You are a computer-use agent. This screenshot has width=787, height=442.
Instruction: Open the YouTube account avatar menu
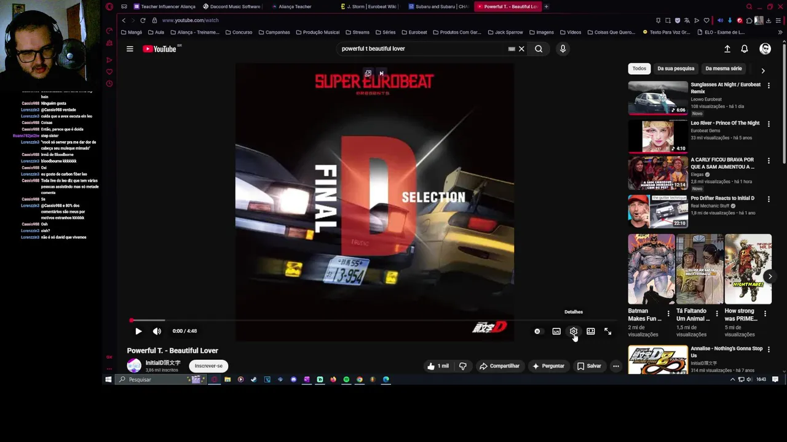(765, 48)
